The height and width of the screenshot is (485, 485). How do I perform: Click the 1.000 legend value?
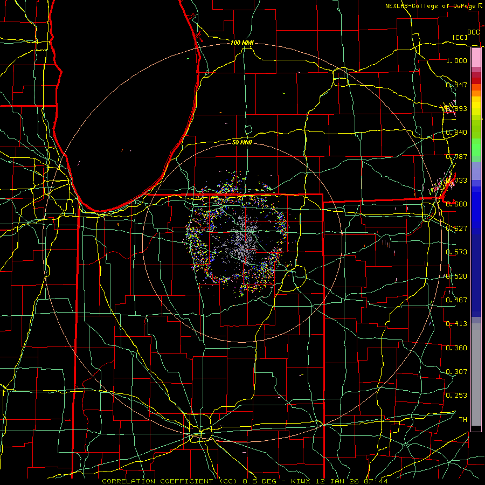(x=456, y=60)
